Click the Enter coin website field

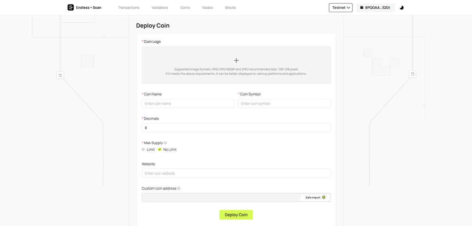[x=236, y=173]
